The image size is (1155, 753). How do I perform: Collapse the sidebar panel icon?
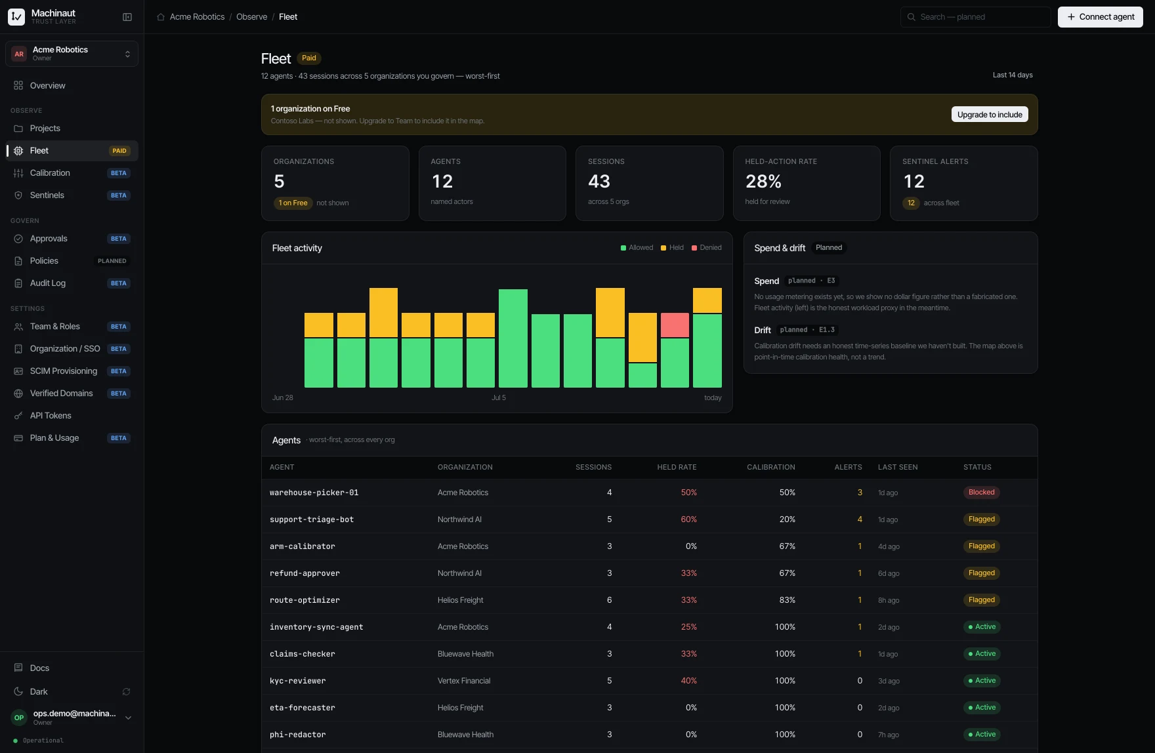coord(127,17)
